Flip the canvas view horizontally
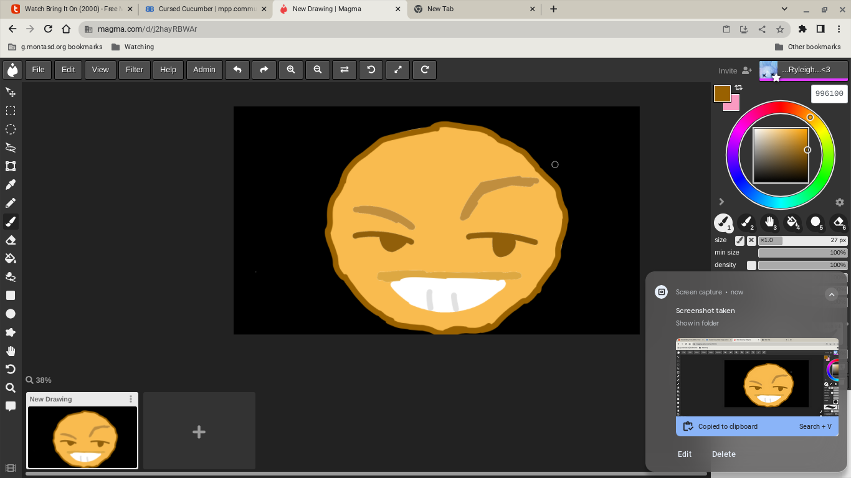The height and width of the screenshot is (478, 851). (345, 70)
